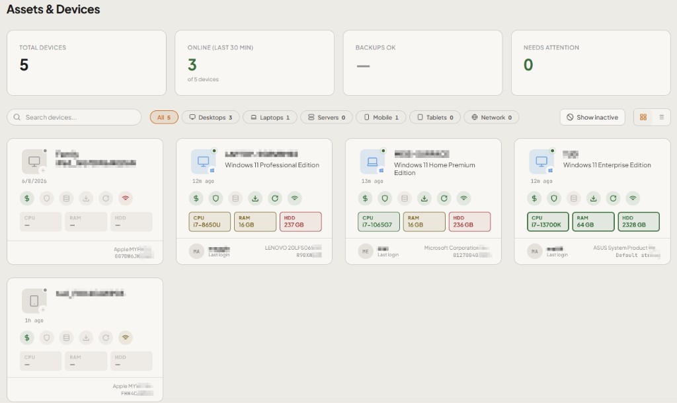Click the Windows 11 Enterprise Edition label

(607, 165)
